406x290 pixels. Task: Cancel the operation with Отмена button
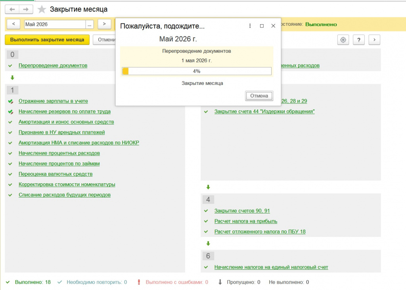click(259, 96)
